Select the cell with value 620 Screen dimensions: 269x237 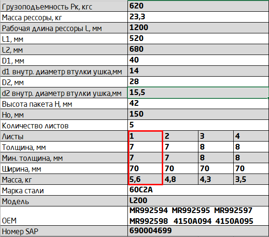point(198,6)
